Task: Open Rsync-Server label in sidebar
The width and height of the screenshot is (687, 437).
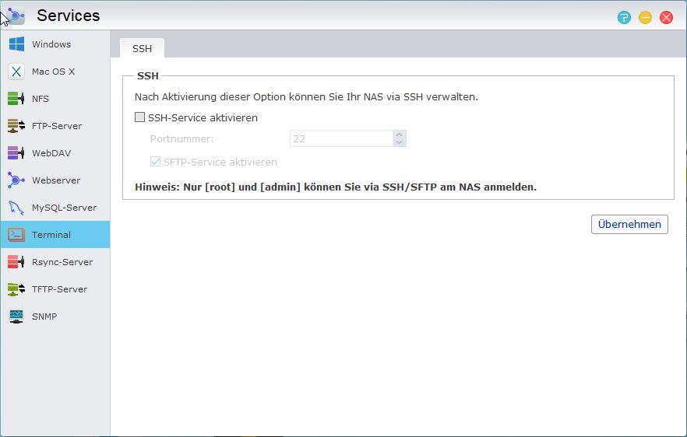Action: pos(62,262)
